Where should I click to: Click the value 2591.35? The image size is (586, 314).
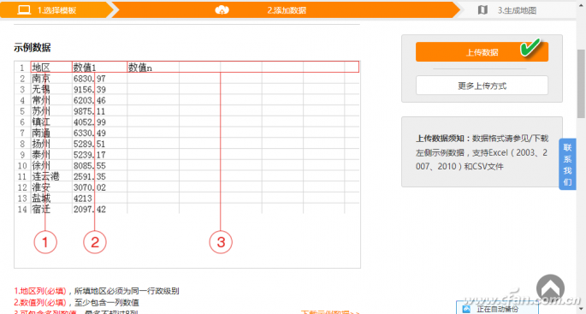(90, 176)
